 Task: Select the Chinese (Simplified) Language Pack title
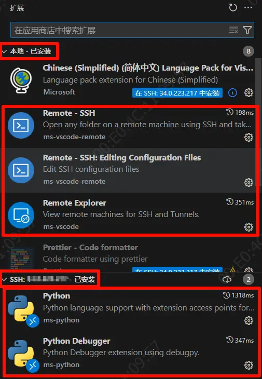[x=148, y=68]
